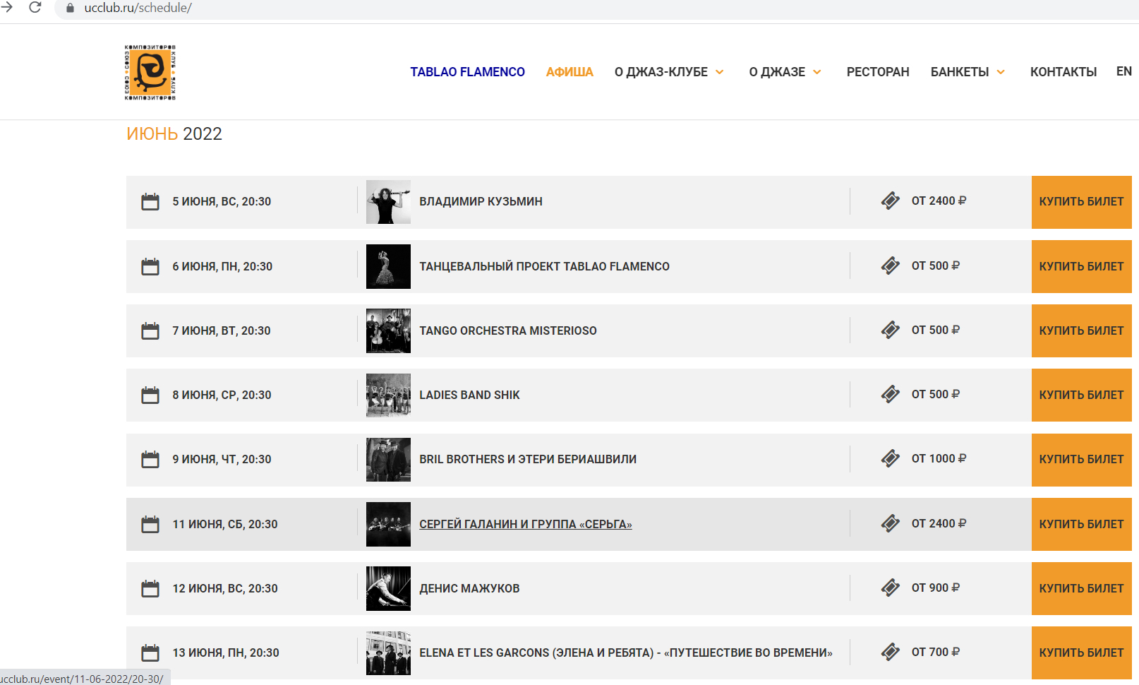Expand the О ДЖАЗЕ dropdown chevron
The height and width of the screenshot is (685, 1139).
(817, 72)
